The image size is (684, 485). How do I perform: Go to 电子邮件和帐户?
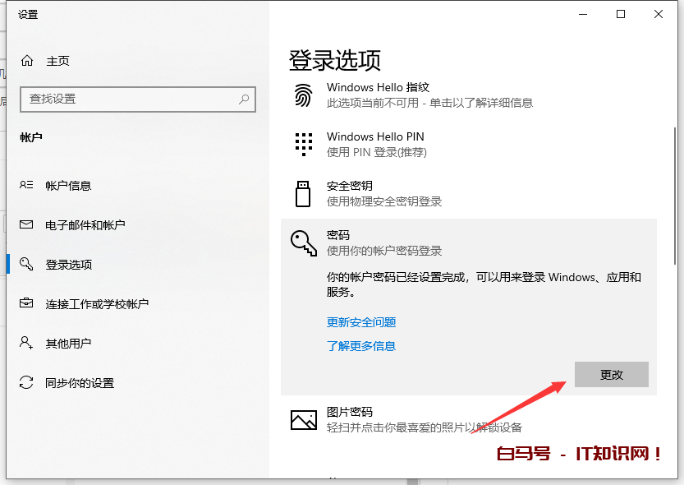click(85, 224)
